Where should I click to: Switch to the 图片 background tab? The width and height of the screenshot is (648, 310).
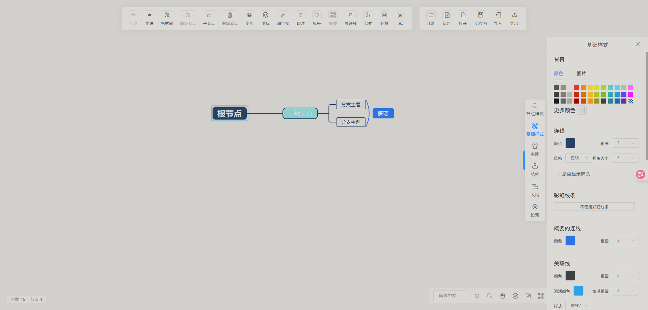pyautogui.click(x=581, y=74)
